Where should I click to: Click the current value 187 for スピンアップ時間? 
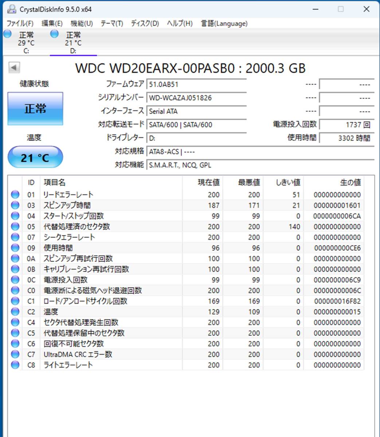[213, 205]
